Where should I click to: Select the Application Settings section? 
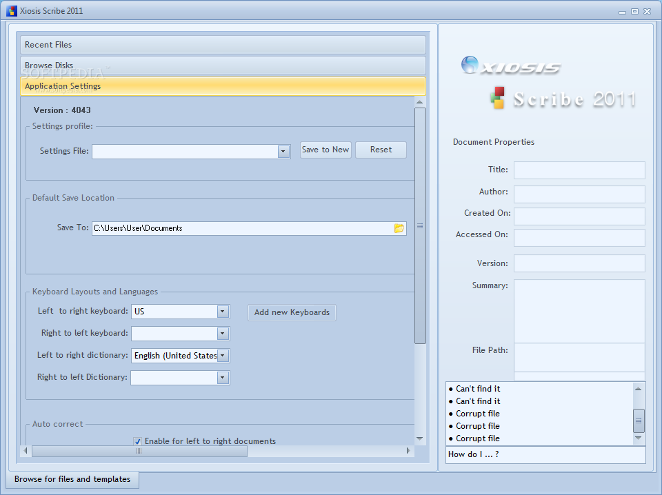click(x=223, y=86)
